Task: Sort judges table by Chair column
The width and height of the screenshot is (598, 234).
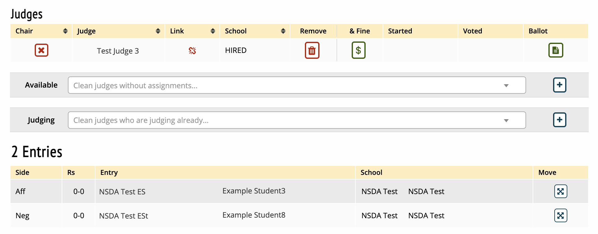Action: [65, 31]
